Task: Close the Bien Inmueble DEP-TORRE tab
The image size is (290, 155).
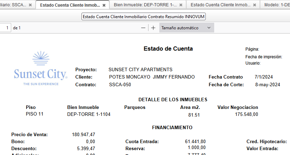Action: pyautogui.click(x=181, y=5)
